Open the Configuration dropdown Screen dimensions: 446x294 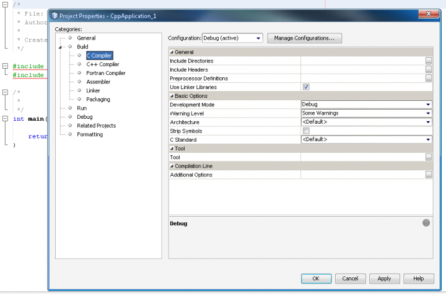click(x=232, y=38)
